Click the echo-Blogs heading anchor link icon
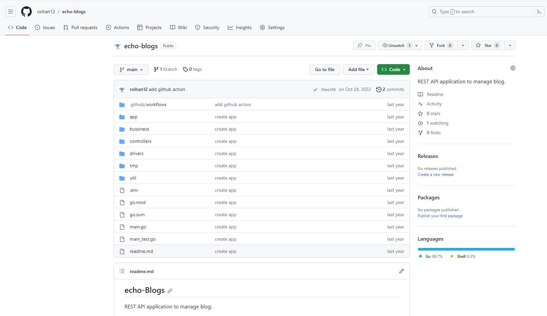This screenshot has width=547, height=316. pos(170,291)
